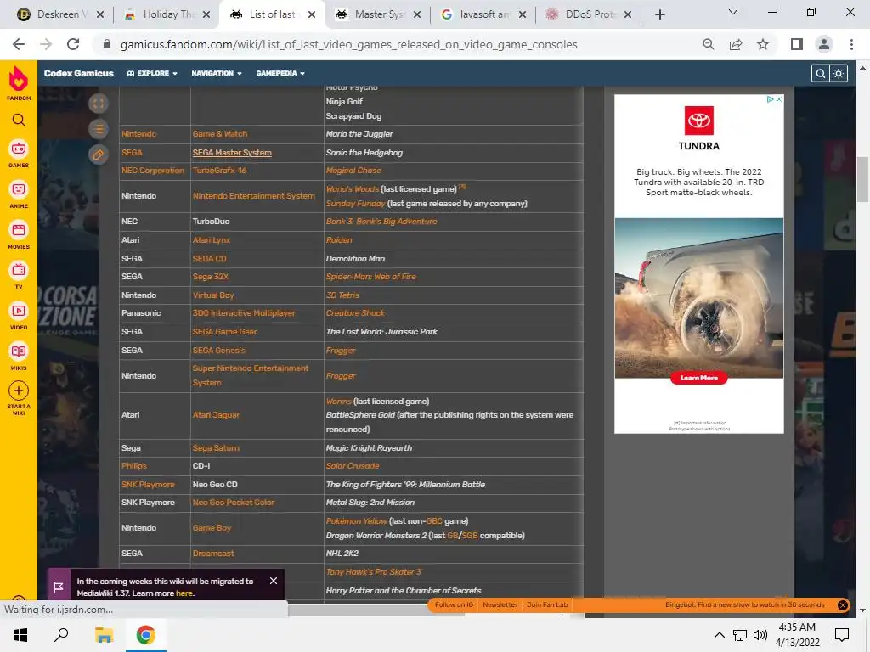Viewport: 870px width, 652px height.
Task: Open the Windows Start menu
Action: [x=20, y=635]
